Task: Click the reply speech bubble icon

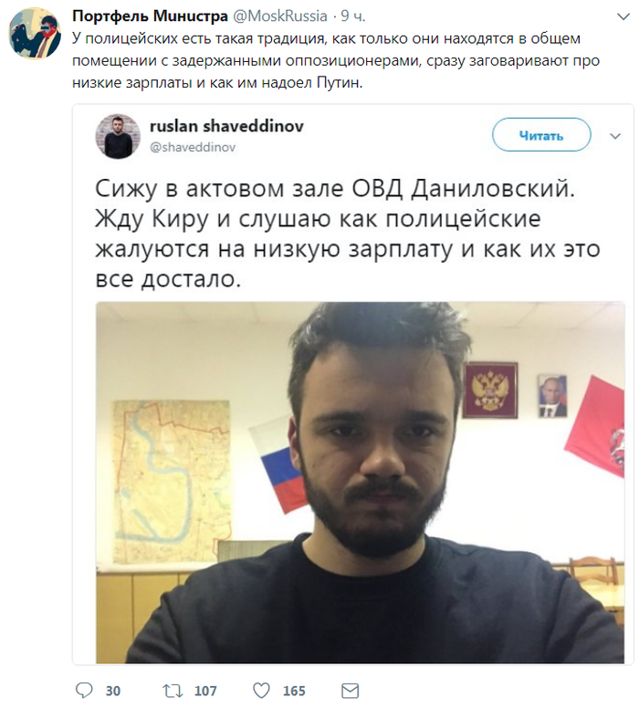Action: point(84,691)
